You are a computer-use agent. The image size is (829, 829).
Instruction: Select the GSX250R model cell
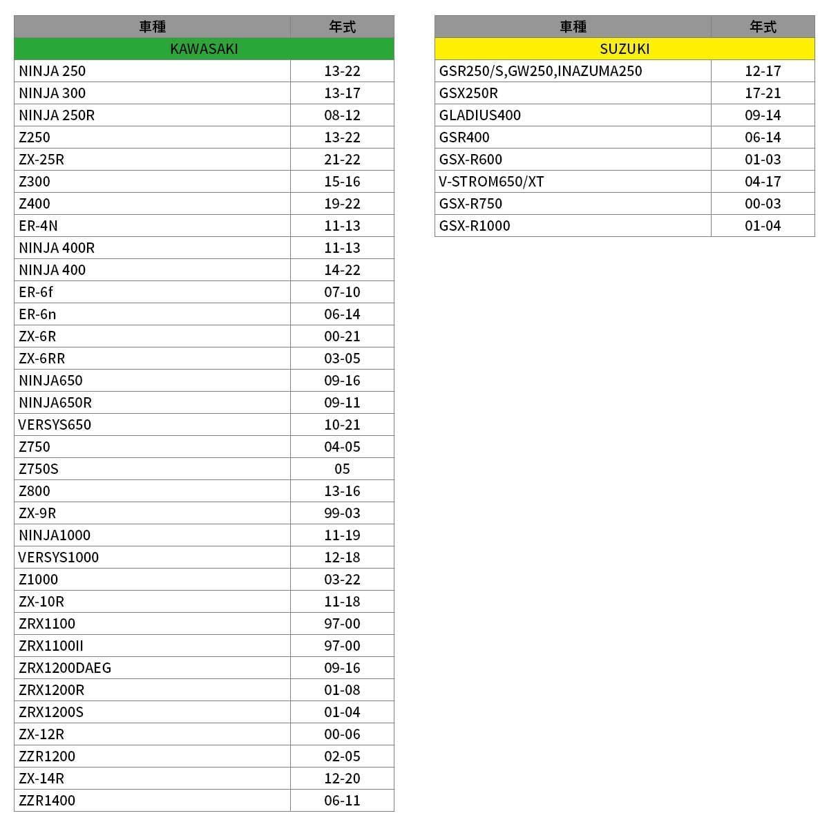573,93
